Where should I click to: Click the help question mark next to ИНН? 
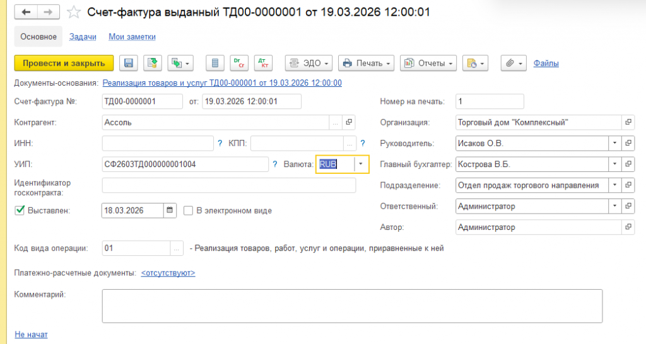(220, 143)
